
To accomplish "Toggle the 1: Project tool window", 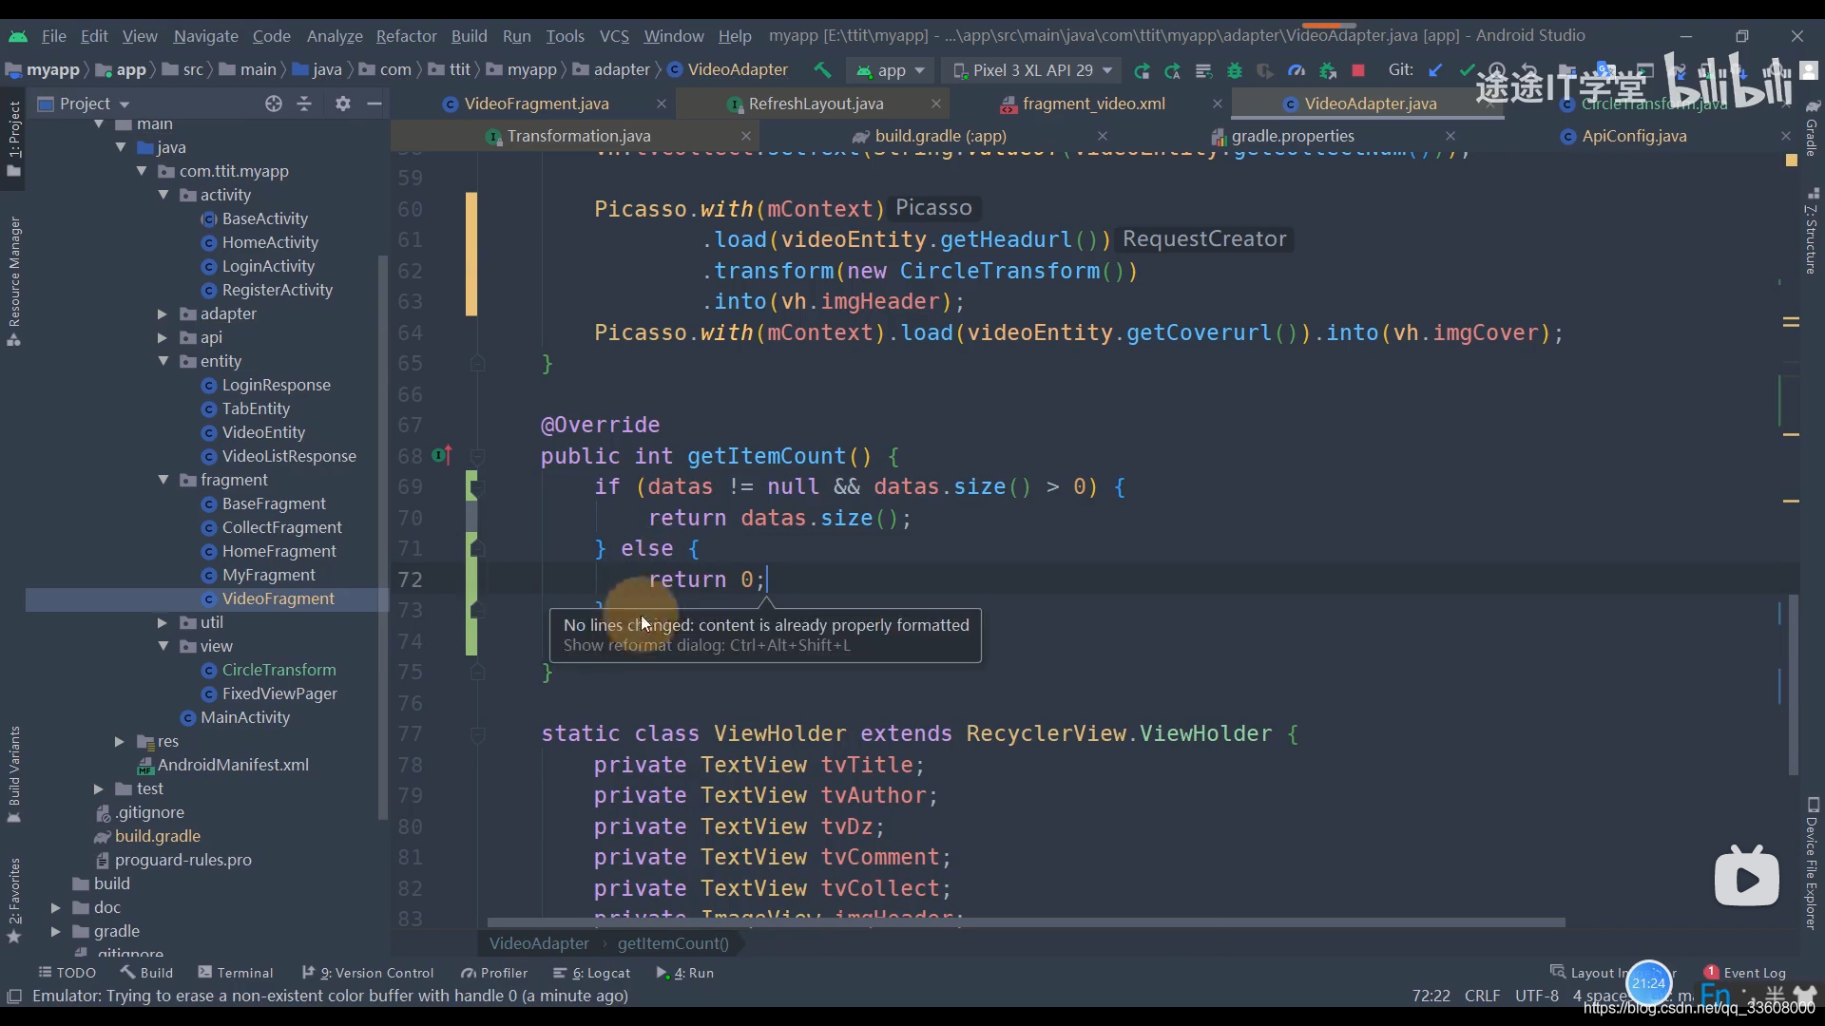I will pyautogui.click(x=14, y=138).
